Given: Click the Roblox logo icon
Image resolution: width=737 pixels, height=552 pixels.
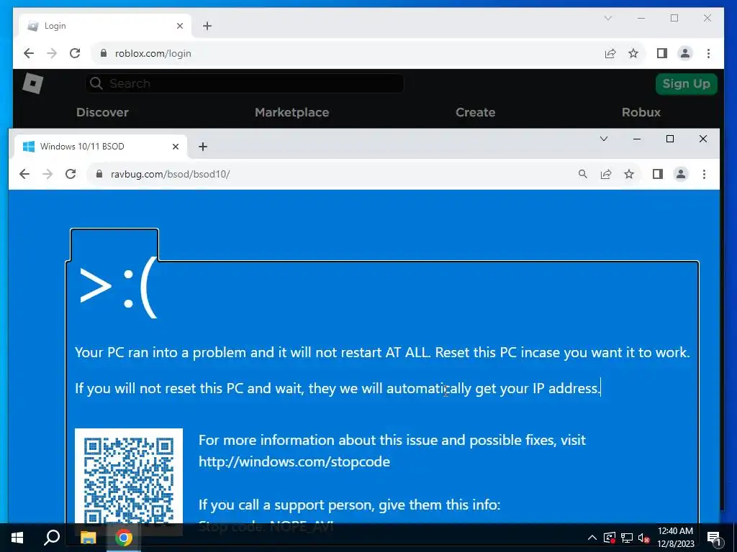Looking at the screenshot, I should (33, 83).
